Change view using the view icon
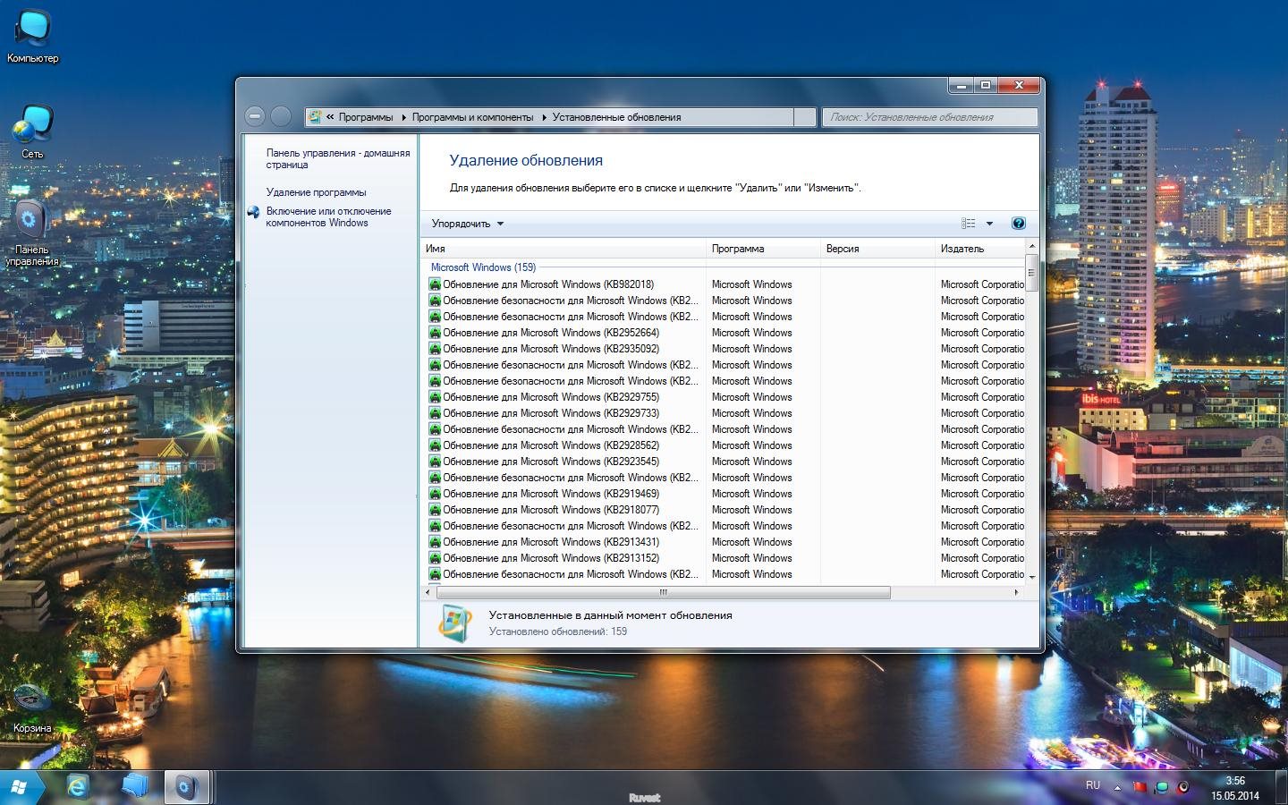Image resolution: width=1288 pixels, height=805 pixels. [969, 224]
